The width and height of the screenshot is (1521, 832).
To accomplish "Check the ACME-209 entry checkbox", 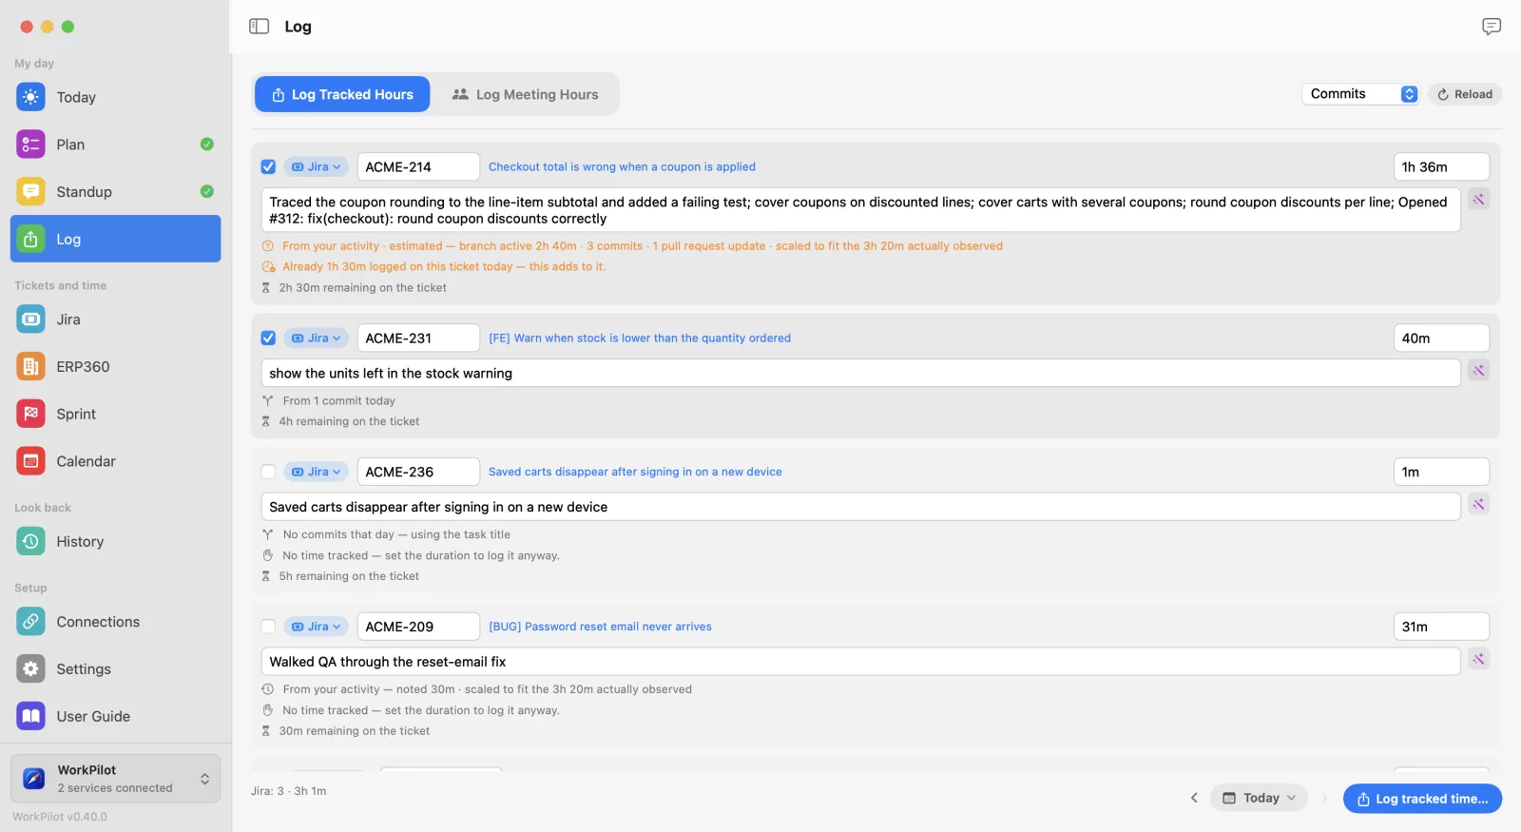I will [x=268, y=627].
